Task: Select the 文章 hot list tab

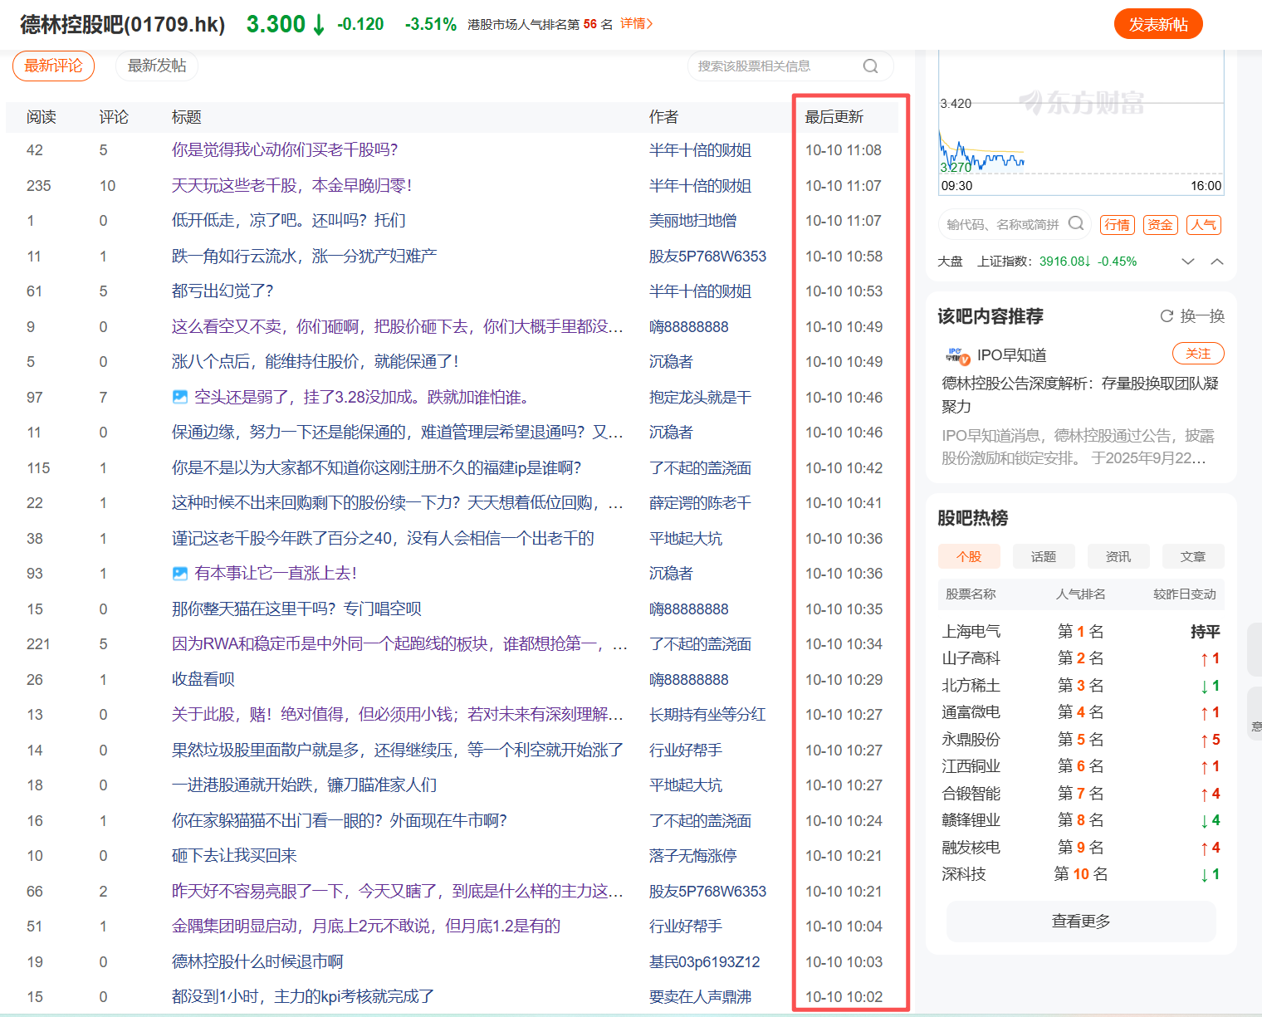Action: [1193, 556]
